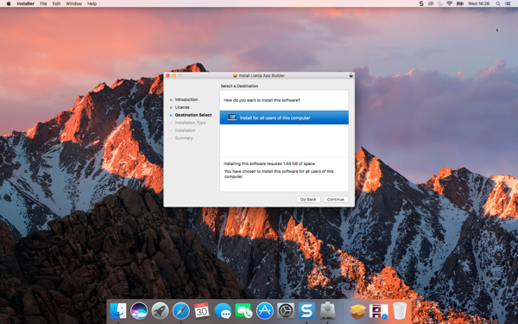This screenshot has height=324, width=518.
Task: Click the 'You have chosen to install' message
Action: 279,174
